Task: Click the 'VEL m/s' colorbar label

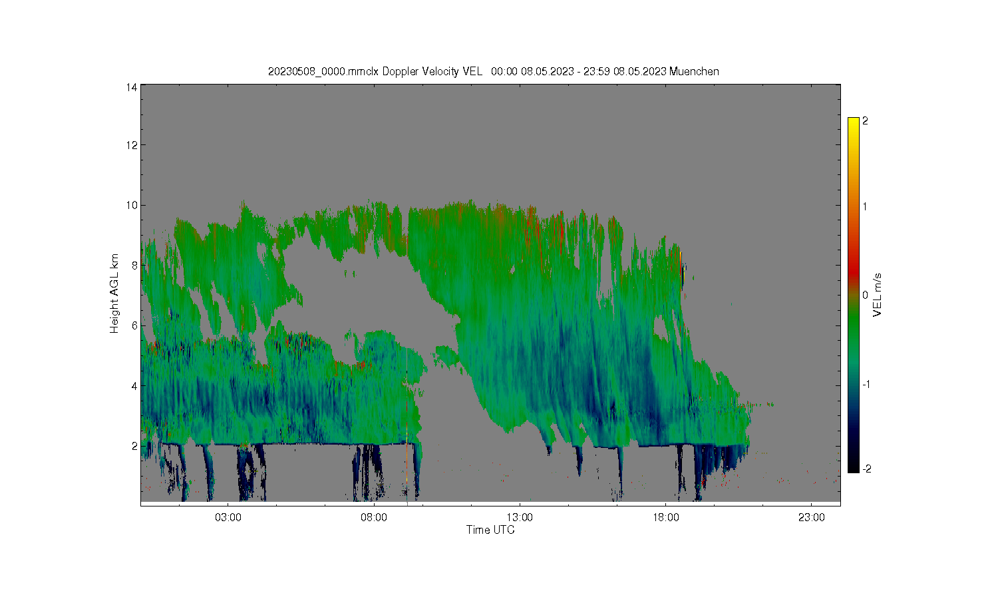Action: pos(878,295)
